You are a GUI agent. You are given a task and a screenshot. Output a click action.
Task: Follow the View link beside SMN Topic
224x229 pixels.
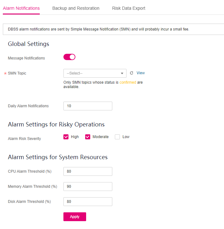pos(141,73)
